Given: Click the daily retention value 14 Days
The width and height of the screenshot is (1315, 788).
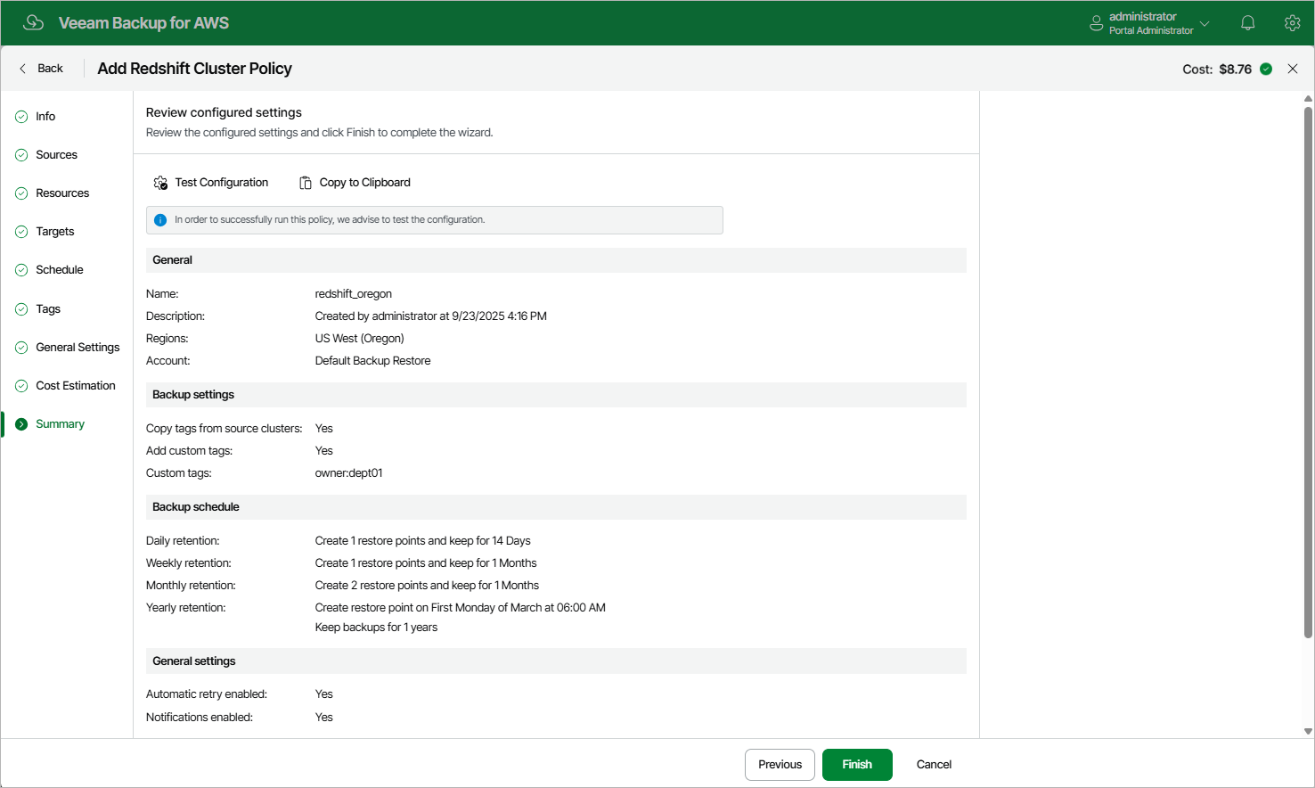Looking at the screenshot, I should coord(423,541).
